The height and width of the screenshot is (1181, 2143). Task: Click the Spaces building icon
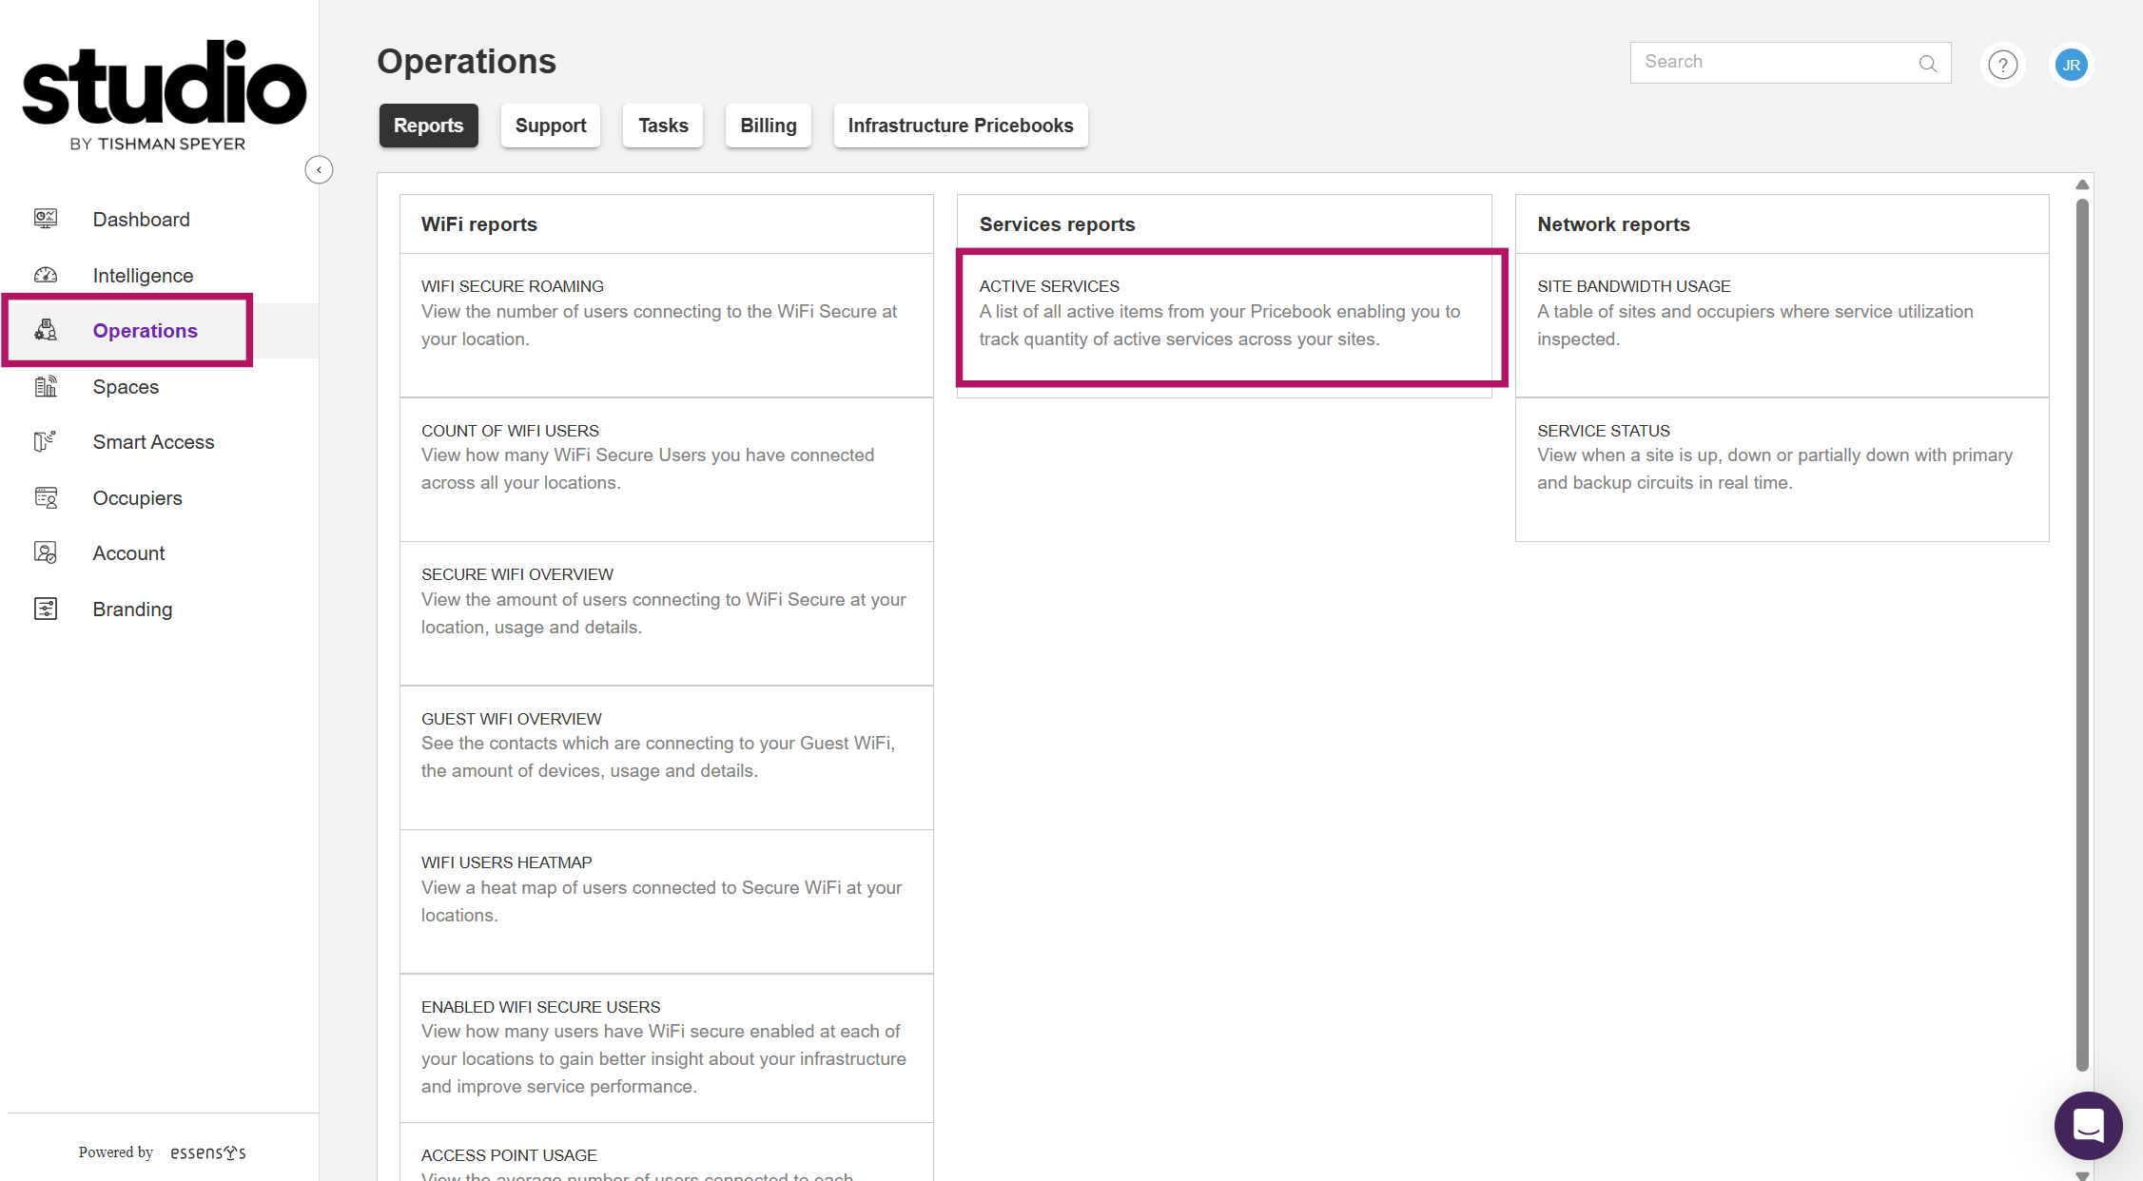click(x=46, y=386)
